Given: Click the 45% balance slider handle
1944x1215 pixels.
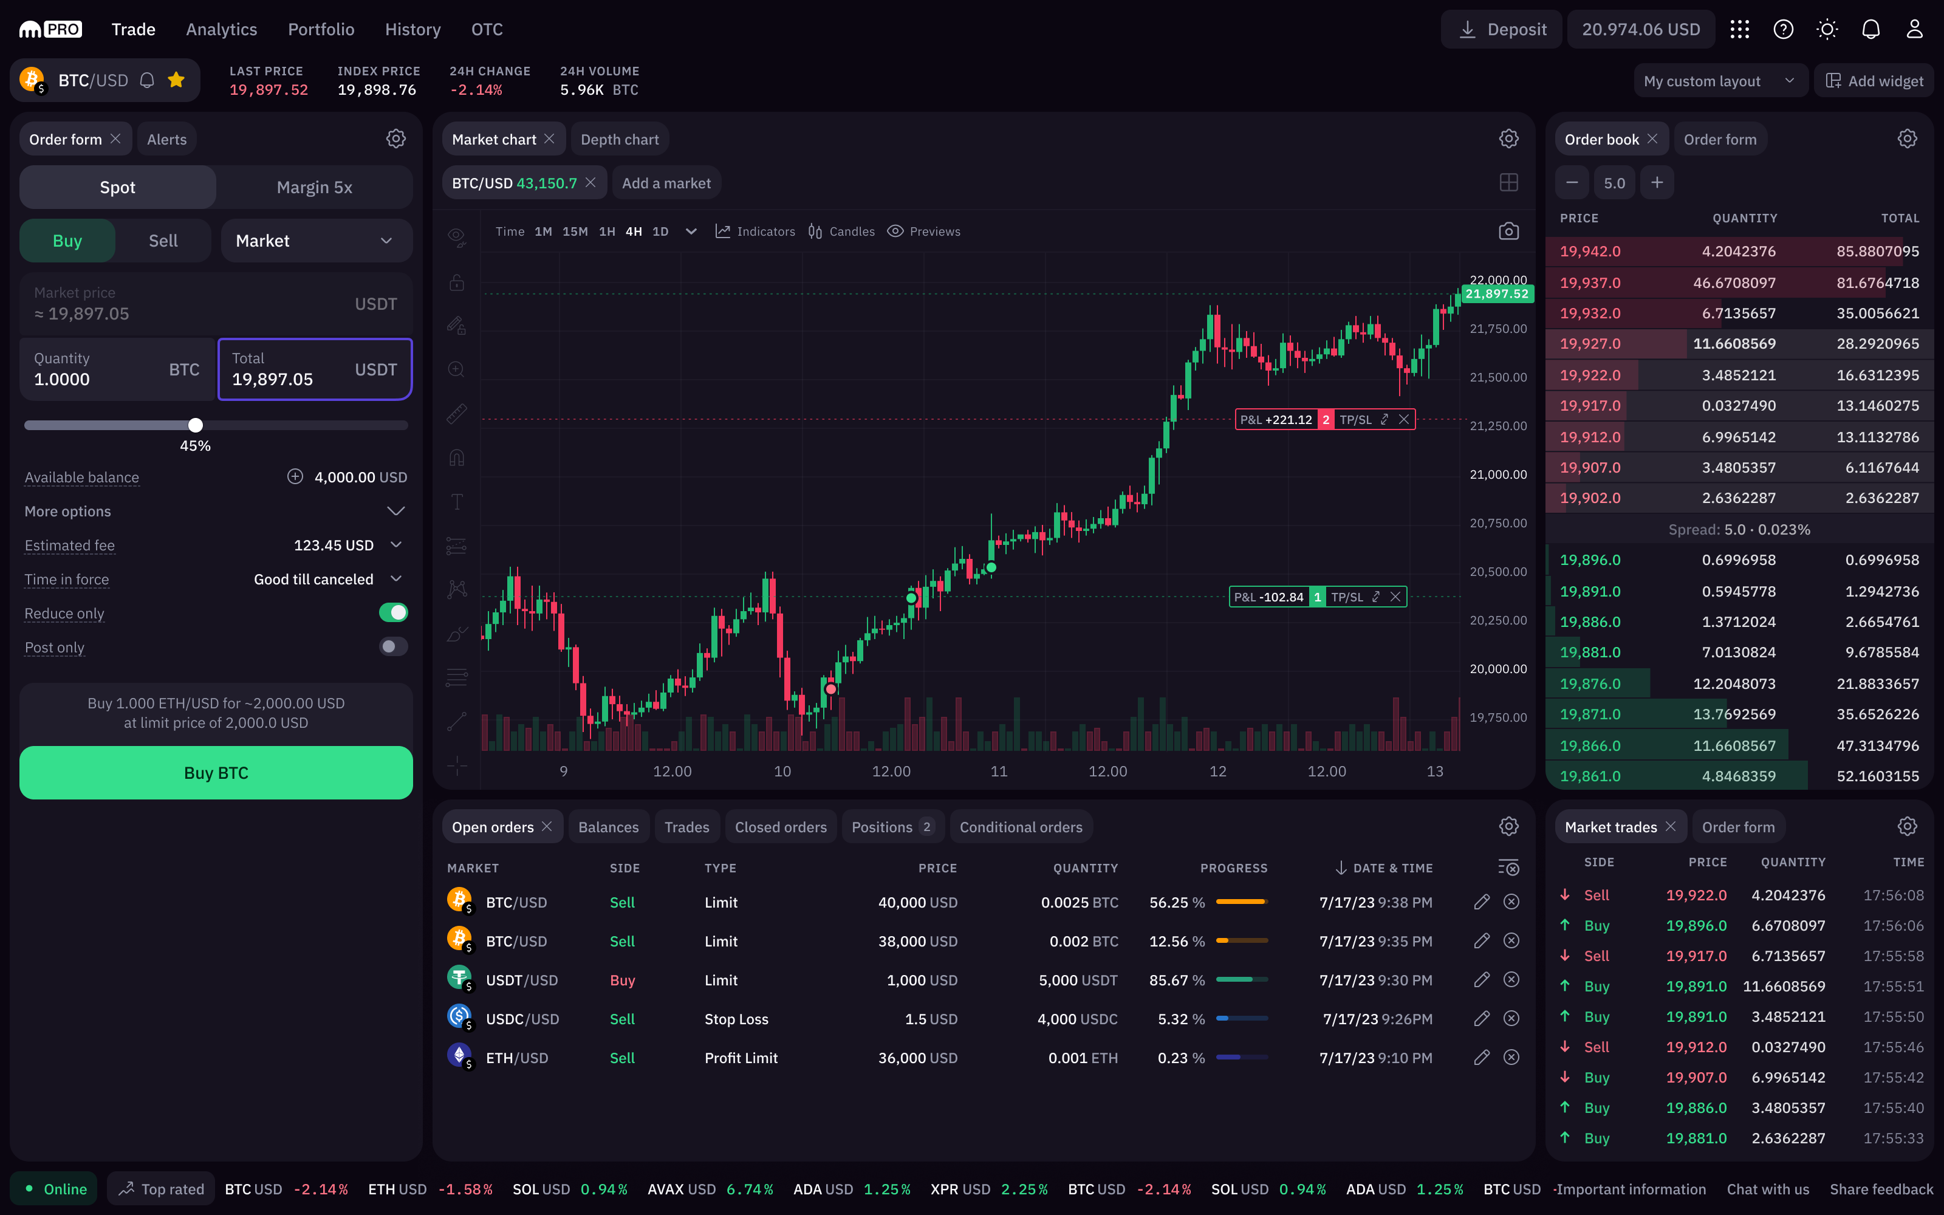Looking at the screenshot, I should click(x=195, y=425).
